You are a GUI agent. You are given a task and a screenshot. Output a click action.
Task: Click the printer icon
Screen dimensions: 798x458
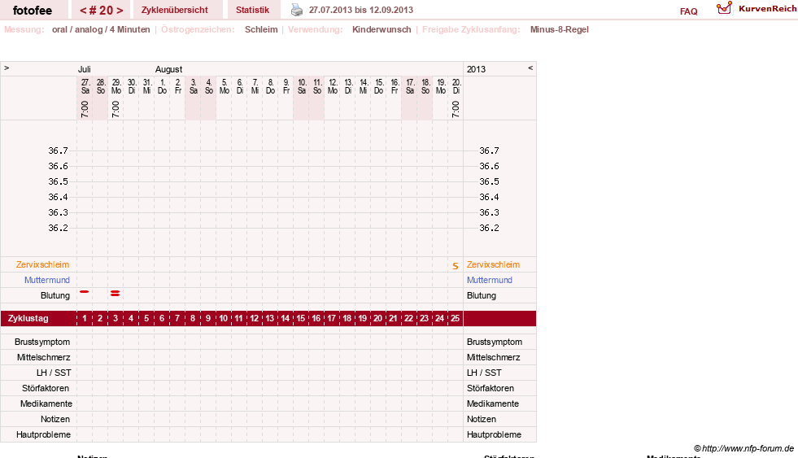[297, 10]
